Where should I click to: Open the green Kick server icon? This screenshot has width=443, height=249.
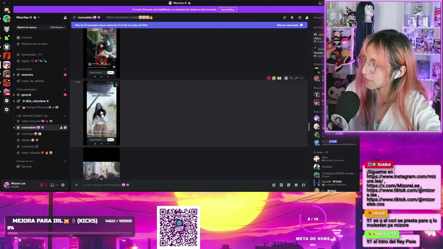point(7,38)
